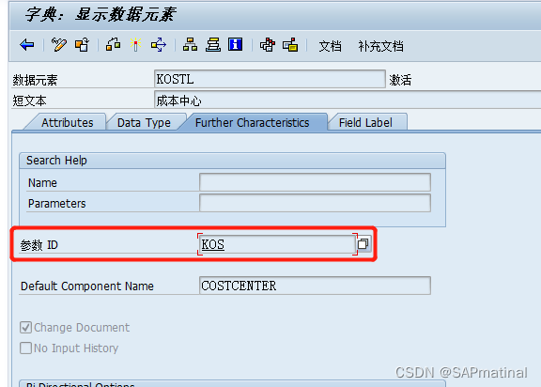Click the Search Help Parameters field
Viewport: 541px width, 387px height.
click(x=315, y=203)
